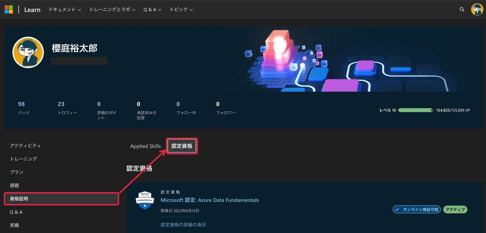Click the 櫻庭裕太郎 profile name
This screenshot has width=486, height=233.
click(x=74, y=48)
